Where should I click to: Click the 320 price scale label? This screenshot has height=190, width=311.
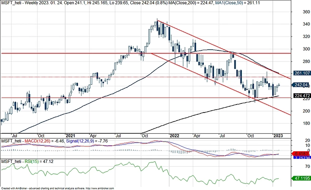pos(306,37)
